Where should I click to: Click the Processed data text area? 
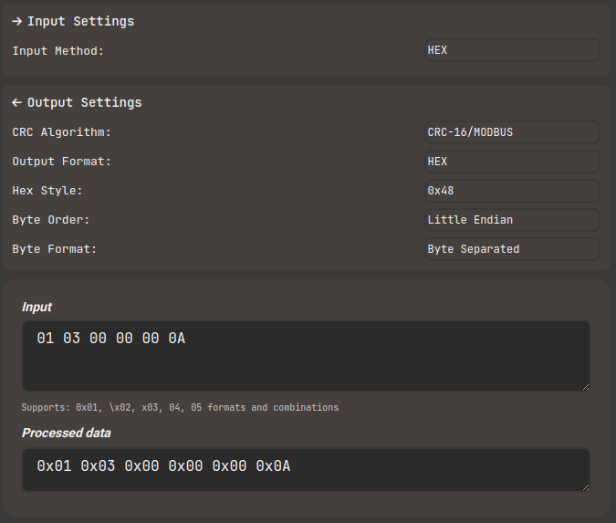[306, 470]
